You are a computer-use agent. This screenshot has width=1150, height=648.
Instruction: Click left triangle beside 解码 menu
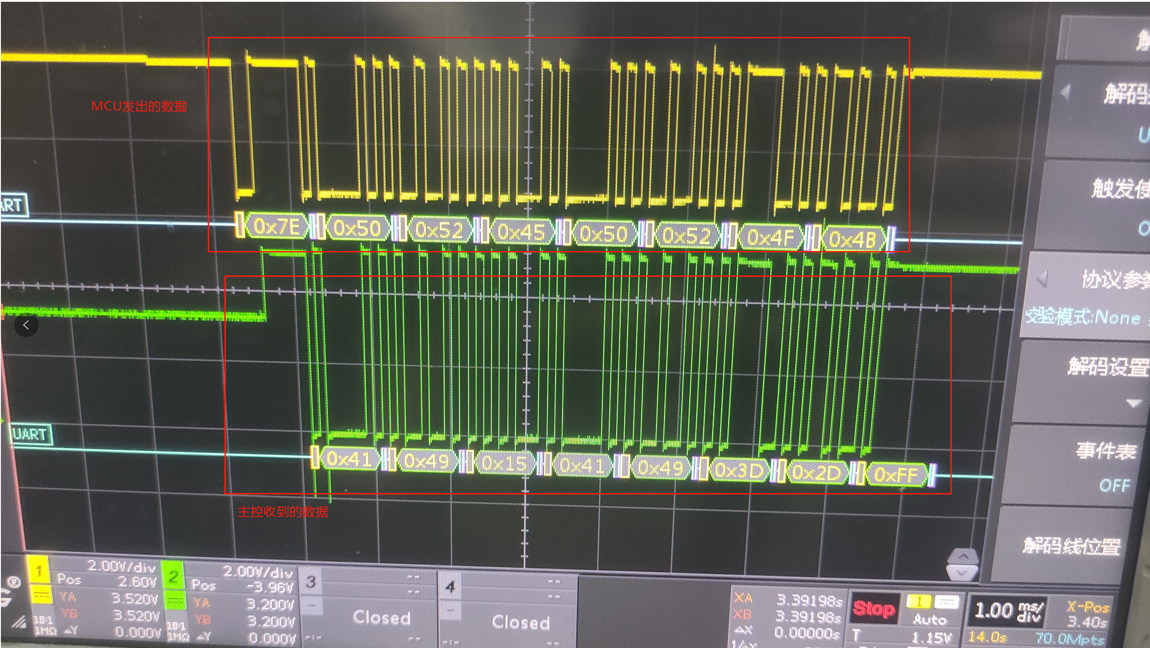tap(1066, 92)
